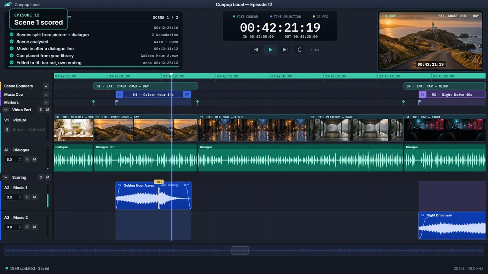Click the flag marker at M1 cue start
Viewport: 488px width, 274px height.
[x=117, y=102]
